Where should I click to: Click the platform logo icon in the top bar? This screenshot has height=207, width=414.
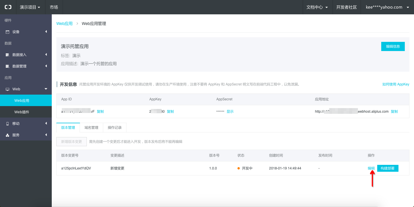tap(8, 7)
